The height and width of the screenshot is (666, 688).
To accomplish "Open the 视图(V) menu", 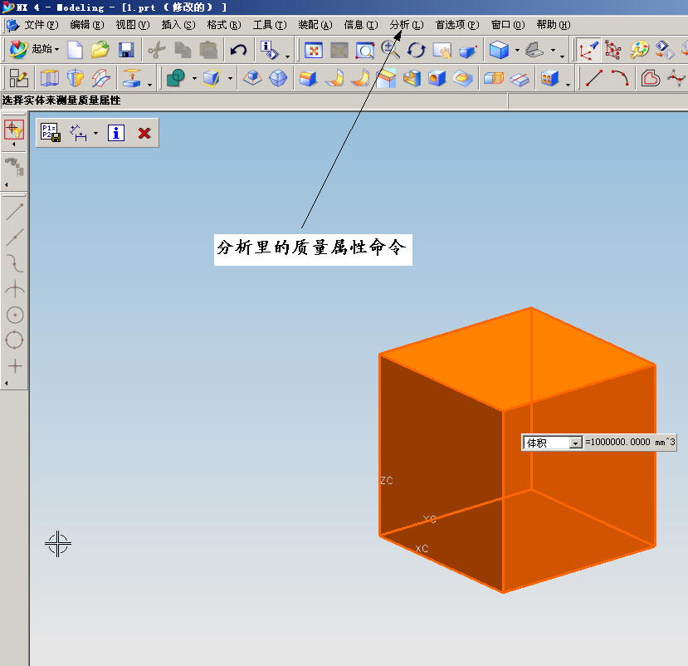I will (133, 25).
